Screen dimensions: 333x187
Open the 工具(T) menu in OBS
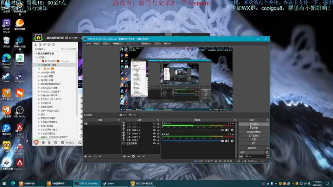tap(158, 44)
